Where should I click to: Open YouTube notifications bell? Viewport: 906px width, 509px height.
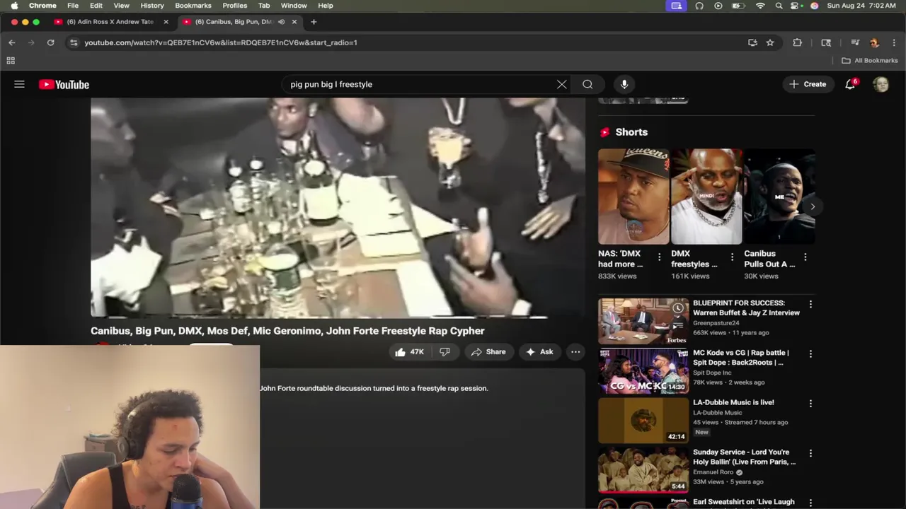[850, 84]
